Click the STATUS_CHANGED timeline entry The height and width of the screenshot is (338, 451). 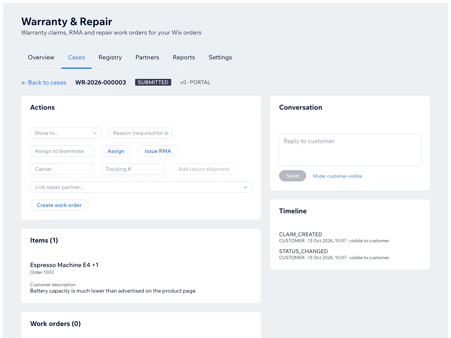click(x=334, y=254)
